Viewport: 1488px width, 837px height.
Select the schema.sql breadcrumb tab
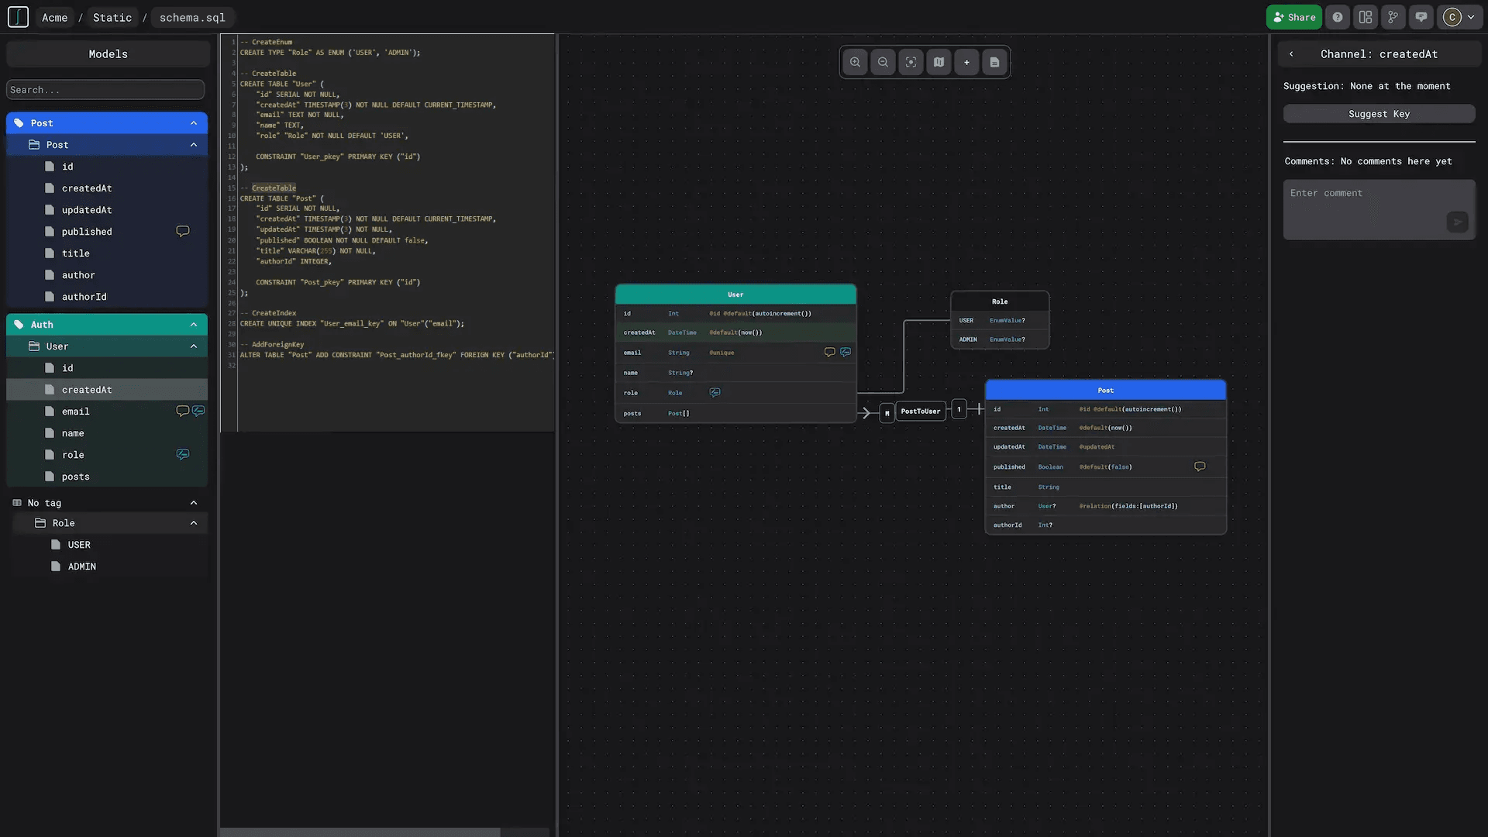(192, 16)
